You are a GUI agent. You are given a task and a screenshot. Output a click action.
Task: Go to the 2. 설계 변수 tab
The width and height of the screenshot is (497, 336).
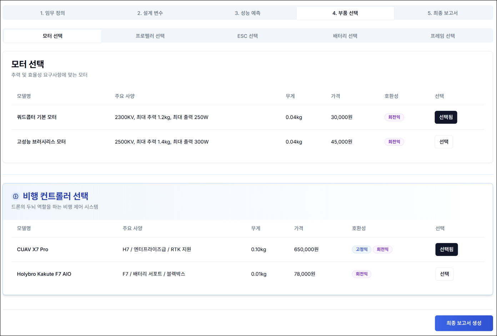(x=150, y=13)
